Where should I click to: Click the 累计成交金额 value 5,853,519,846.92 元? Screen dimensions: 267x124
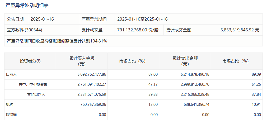[240, 30]
